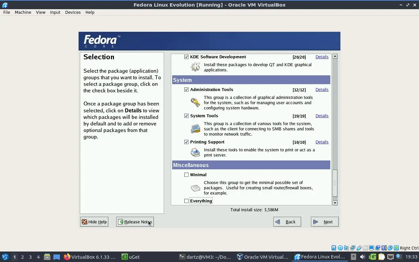Image resolution: width=419 pixels, height=262 pixels.
Task: Open the Input menu
Action: (55, 12)
